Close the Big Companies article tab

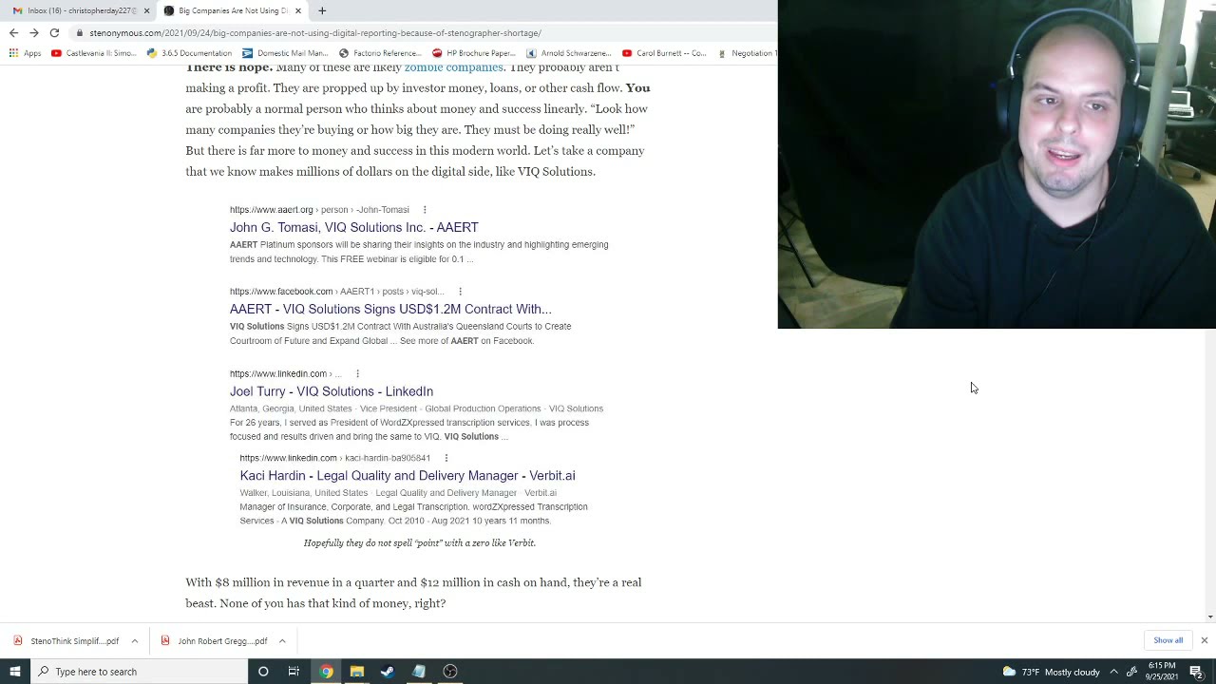[298, 10]
